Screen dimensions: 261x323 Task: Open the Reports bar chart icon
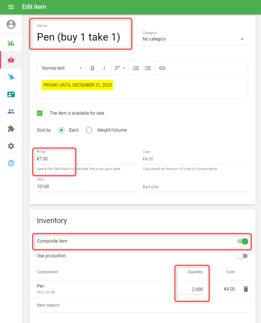[11, 43]
